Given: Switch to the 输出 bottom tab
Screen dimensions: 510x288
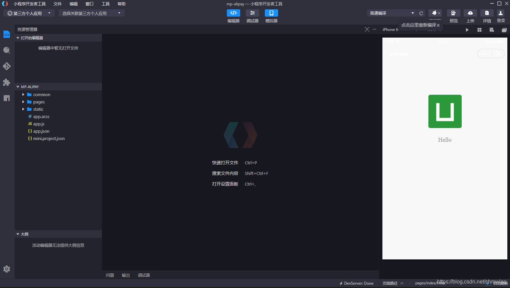Looking at the screenshot, I should point(126,275).
